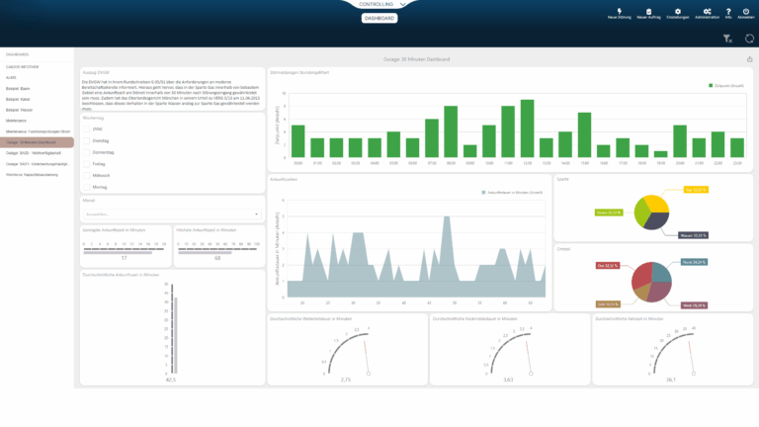Image resolution: width=759 pixels, height=427 pixels.
Task: Click the 42,5 average arrival value
Action: click(171, 380)
